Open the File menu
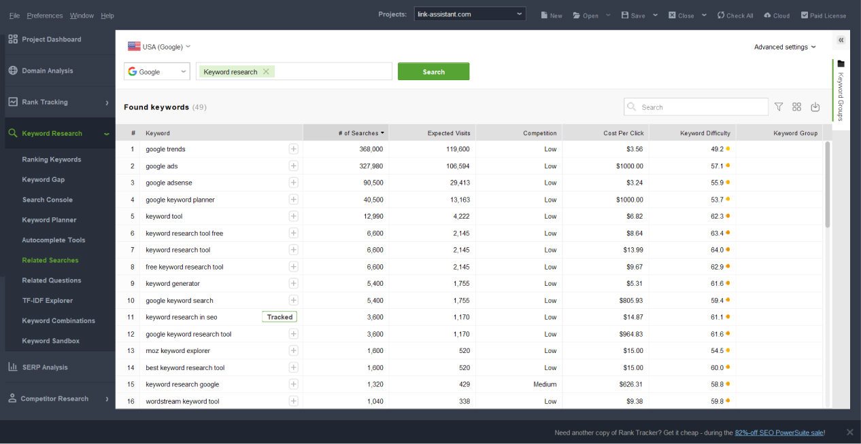The image size is (861, 444). coord(14,15)
